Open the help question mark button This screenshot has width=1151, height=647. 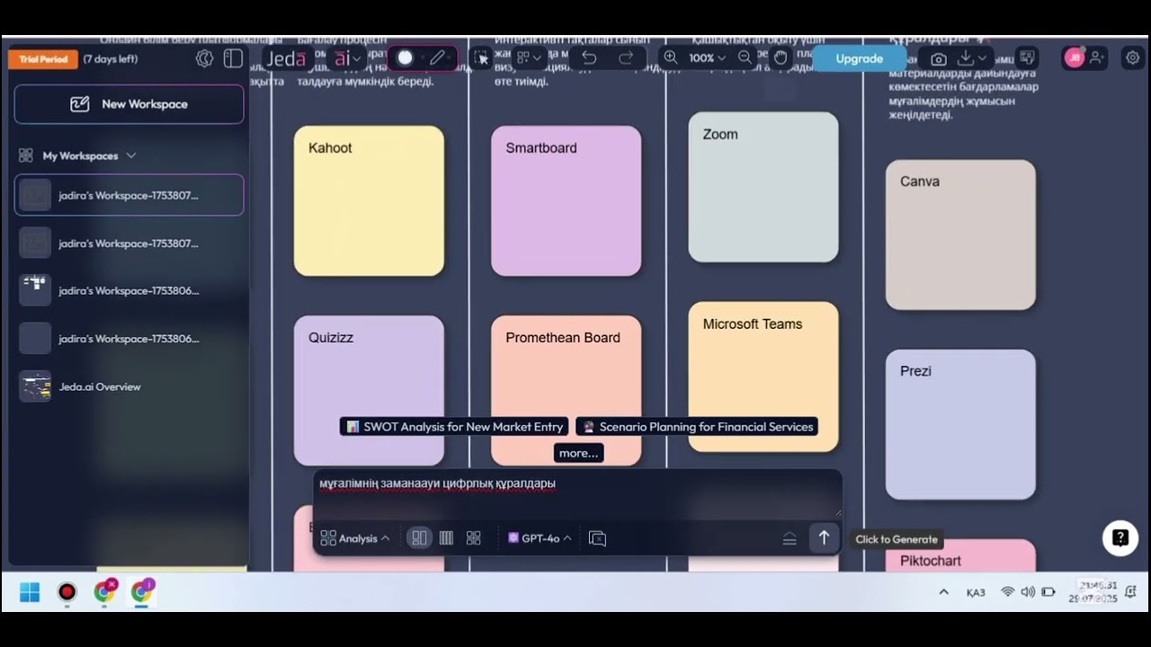(1120, 538)
